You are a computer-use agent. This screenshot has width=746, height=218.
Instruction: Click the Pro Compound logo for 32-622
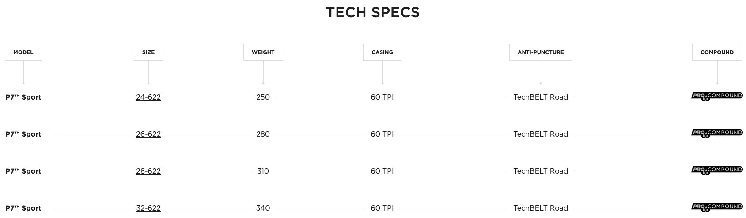(x=717, y=208)
